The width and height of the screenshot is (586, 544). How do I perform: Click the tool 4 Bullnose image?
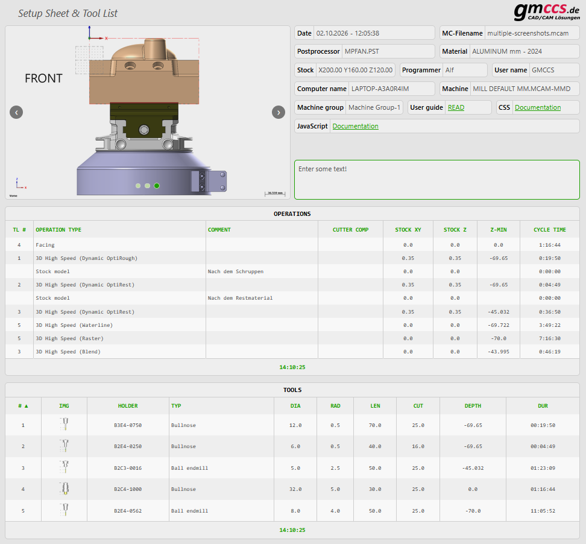point(65,489)
